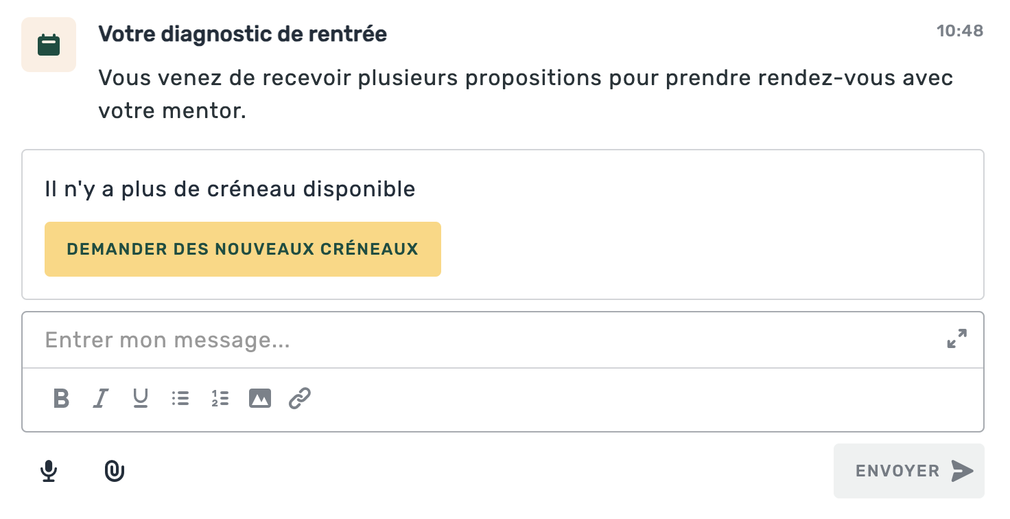Image resolution: width=1010 pixels, height=519 pixels.
Task: Attach a file with the paperclip
Action: coord(114,471)
